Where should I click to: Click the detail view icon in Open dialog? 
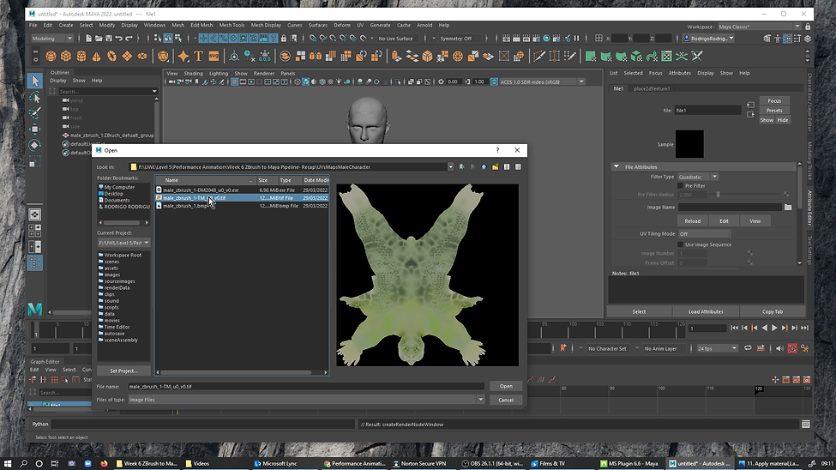pos(518,167)
